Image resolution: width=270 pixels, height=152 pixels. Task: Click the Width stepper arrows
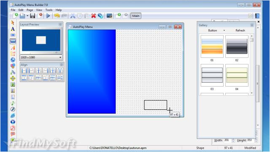233,141
